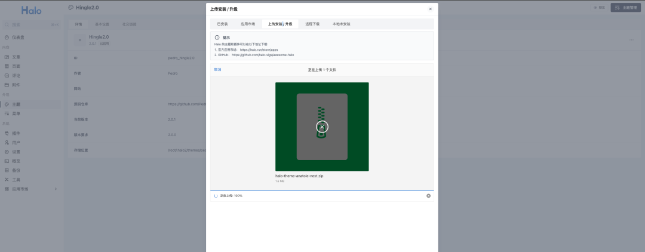Screen dimensions: 645x252
Task: Click the Halo logo in the sidebar
Action: click(32, 10)
